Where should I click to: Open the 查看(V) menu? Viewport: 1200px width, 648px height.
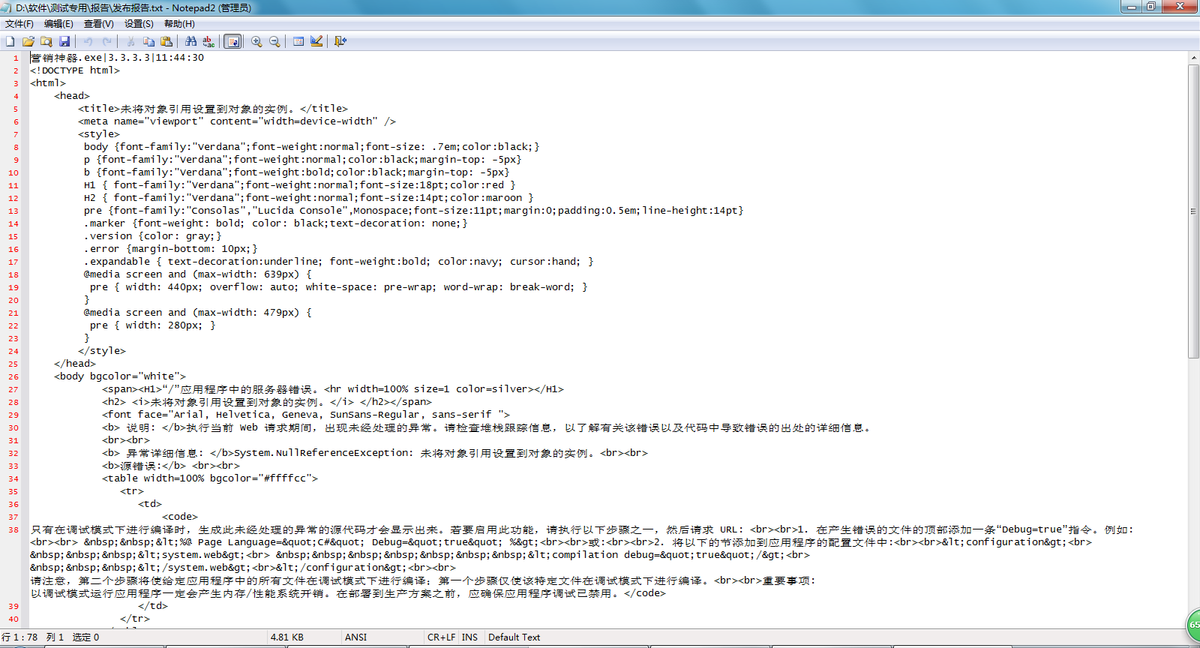pos(98,24)
